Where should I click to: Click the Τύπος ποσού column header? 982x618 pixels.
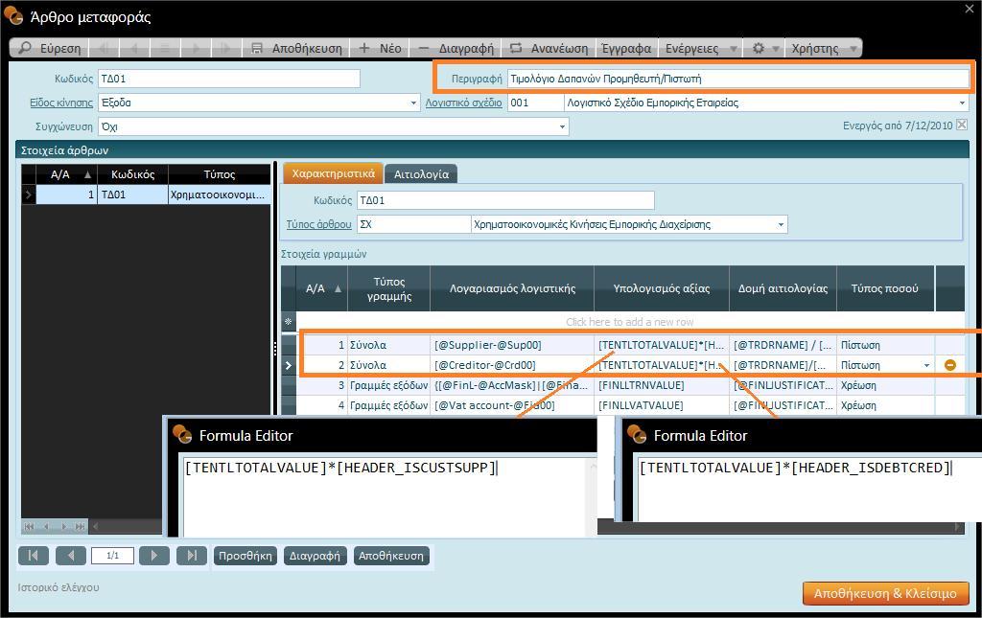pyautogui.click(x=885, y=288)
